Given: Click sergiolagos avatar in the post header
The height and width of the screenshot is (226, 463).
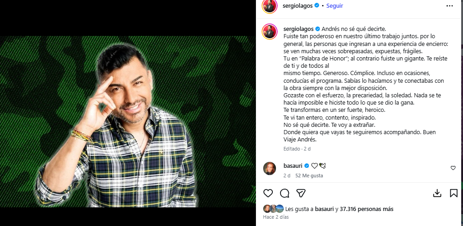Looking at the screenshot, I should point(269,6).
